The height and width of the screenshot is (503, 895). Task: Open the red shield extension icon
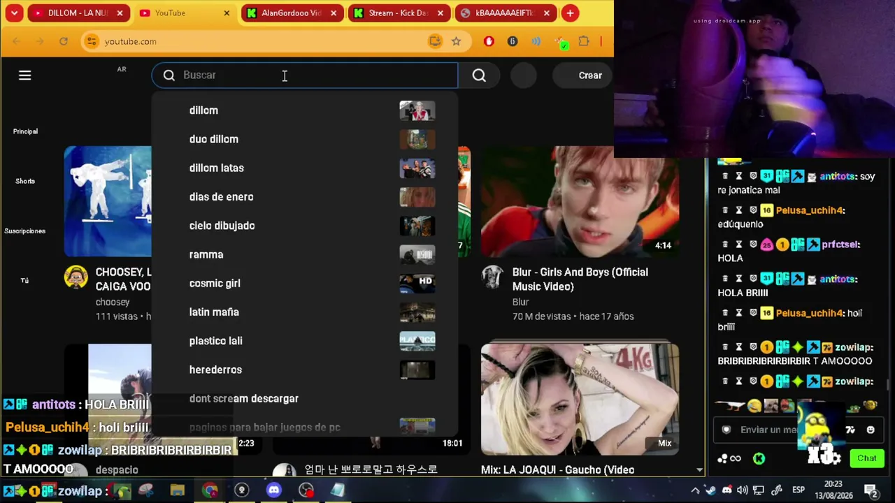point(489,41)
